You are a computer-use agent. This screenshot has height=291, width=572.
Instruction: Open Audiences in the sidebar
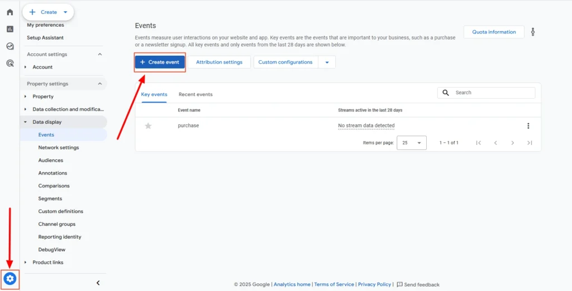50,161
